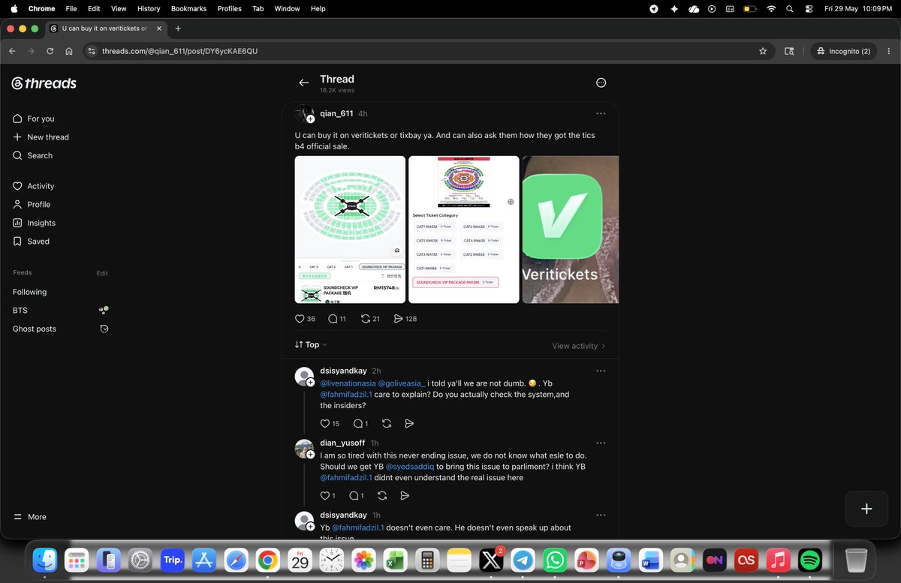Viewport: 901px width, 583px height.
Task: Open thread options ellipsis beside Thread title
Action: 601,83
